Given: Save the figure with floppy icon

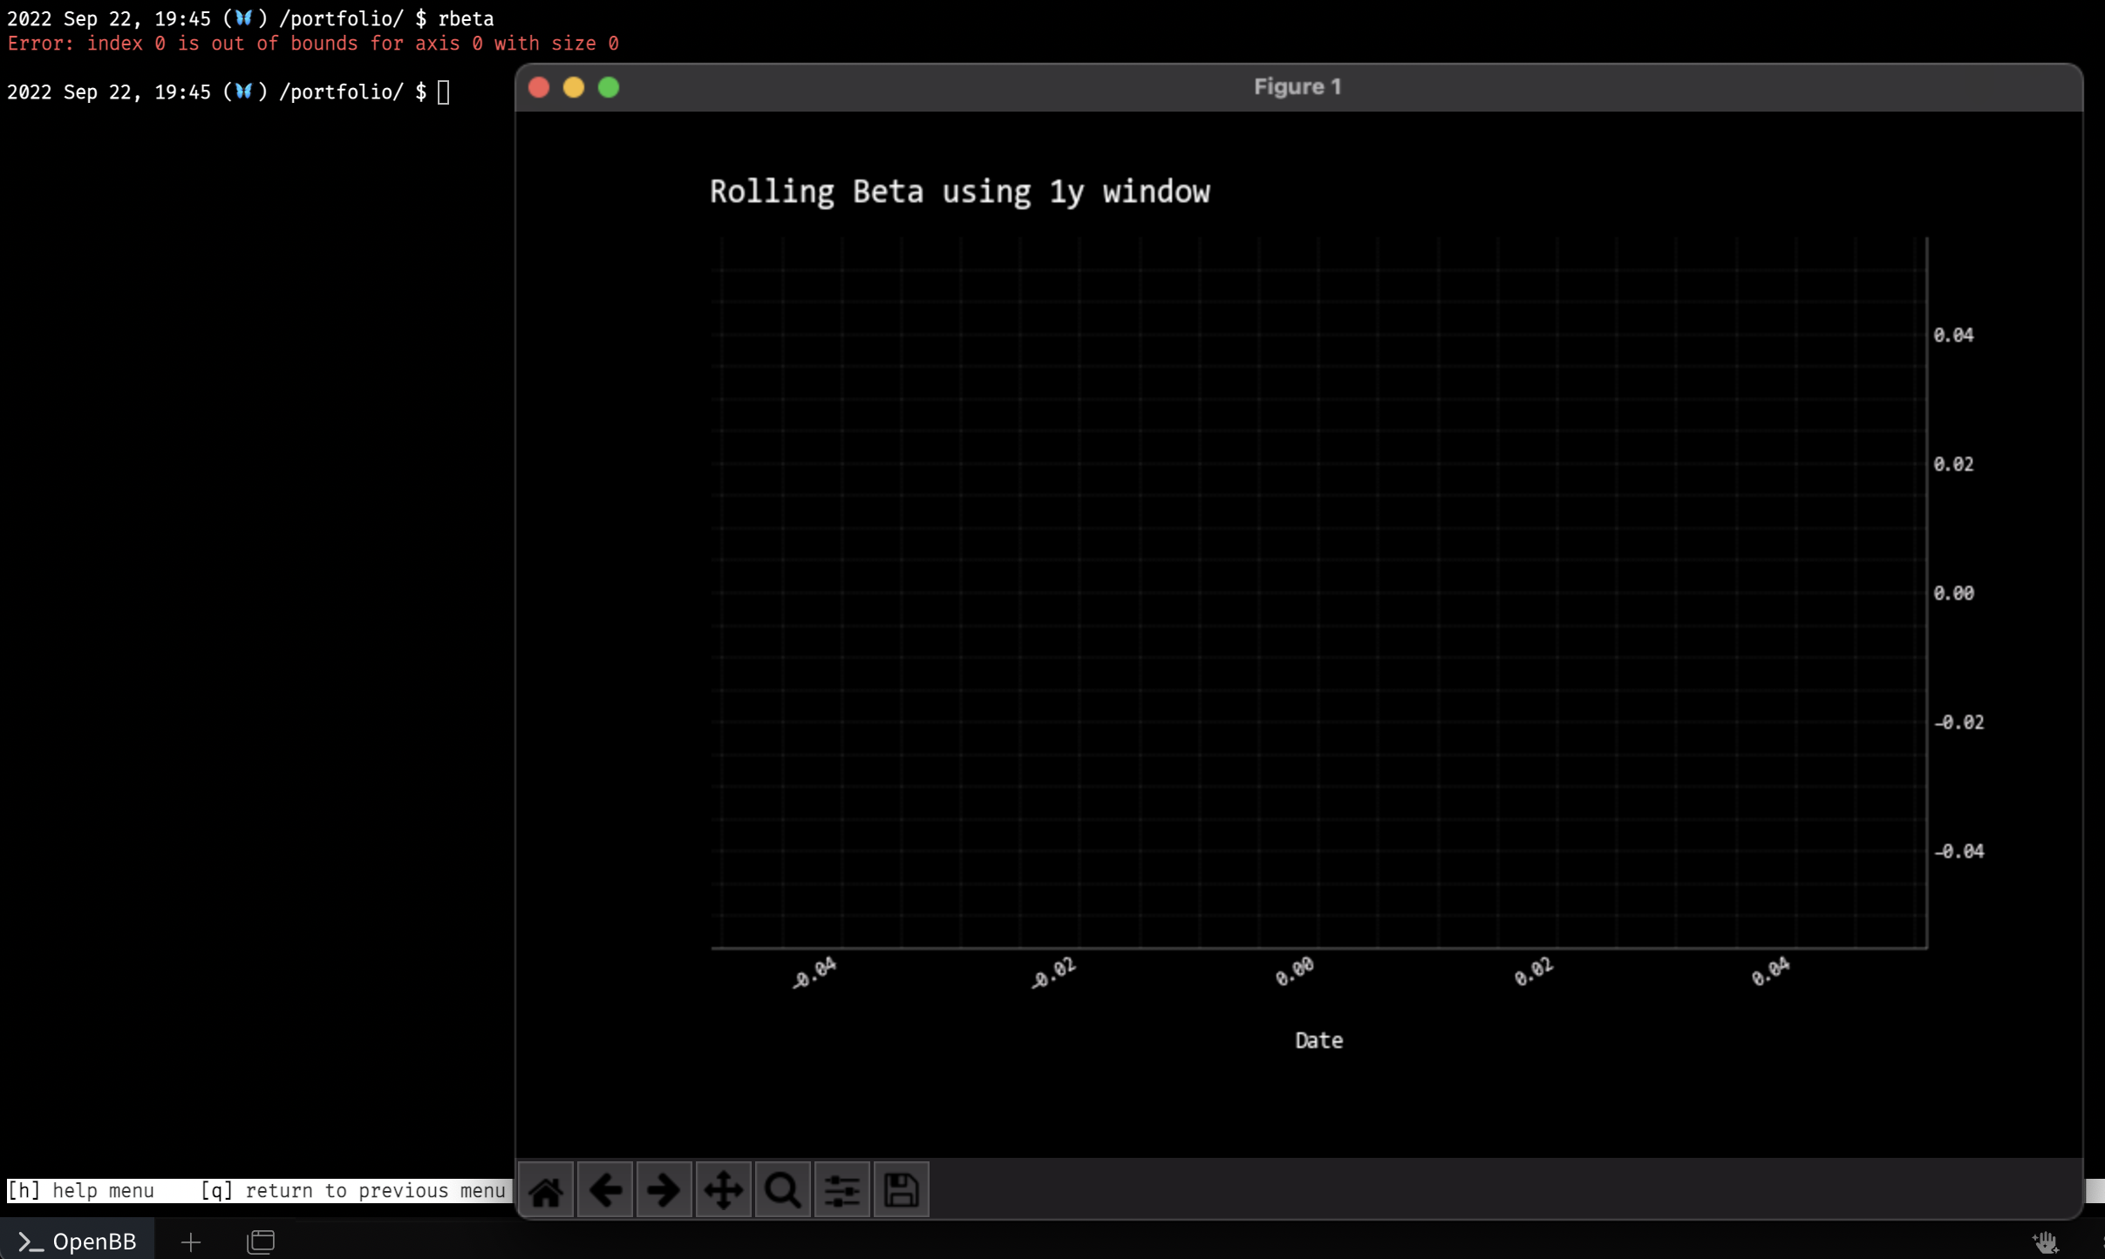Looking at the screenshot, I should (x=901, y=1189).
